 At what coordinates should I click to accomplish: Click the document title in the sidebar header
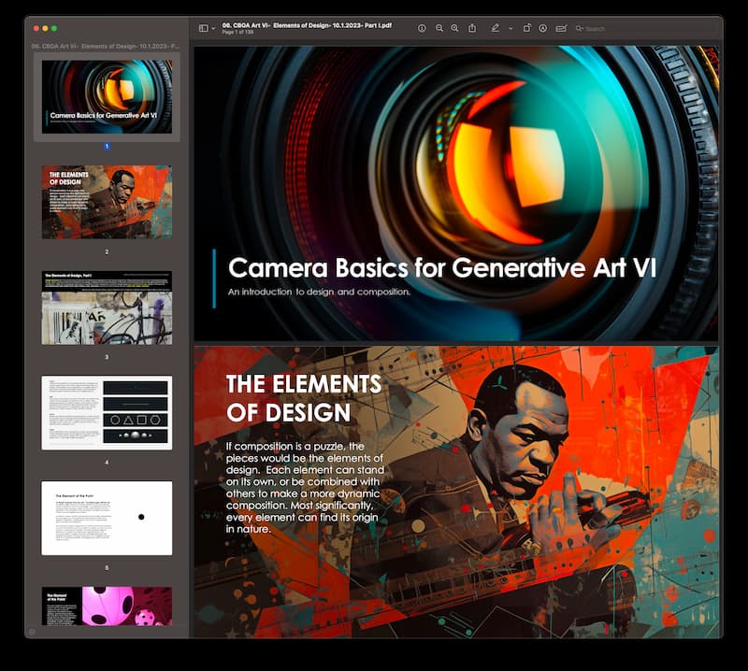click(107, 45)
